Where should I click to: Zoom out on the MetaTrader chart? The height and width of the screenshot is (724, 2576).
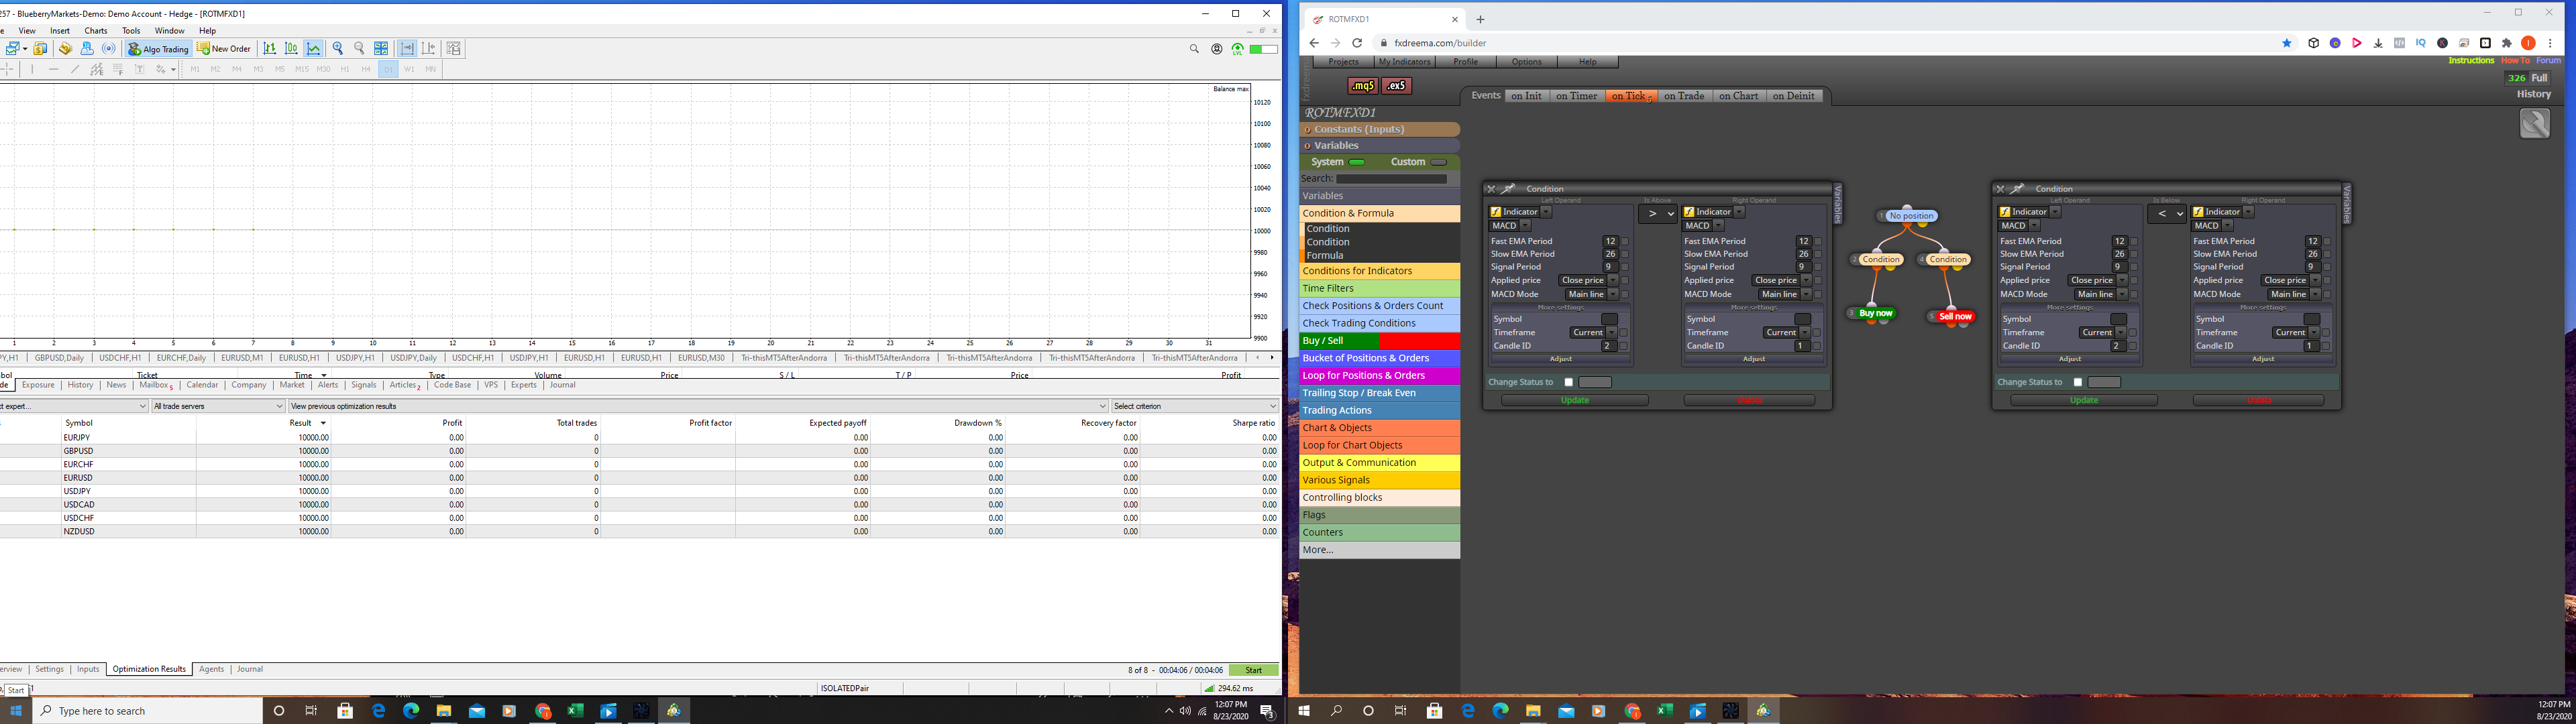pyautogui.click(x=359, y=48)
